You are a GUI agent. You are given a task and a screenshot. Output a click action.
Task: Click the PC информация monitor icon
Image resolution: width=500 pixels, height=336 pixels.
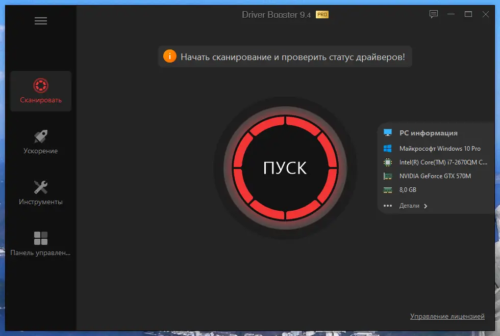[x=388, y=133]
